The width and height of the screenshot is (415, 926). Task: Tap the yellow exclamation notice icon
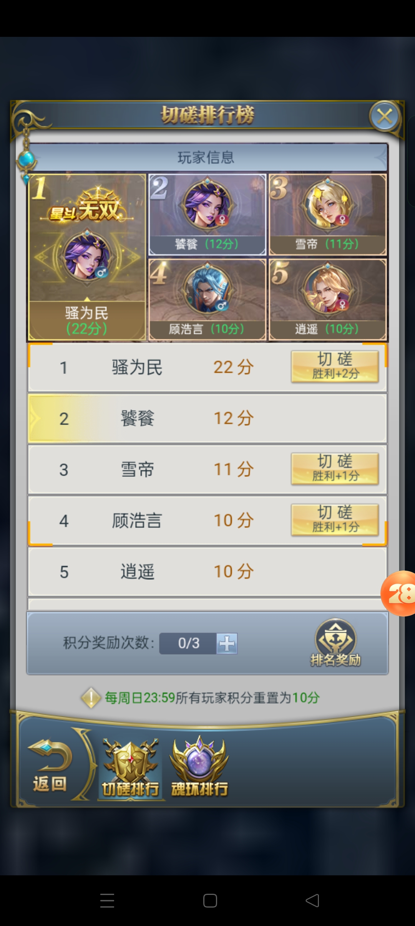pyautogui.click(x=91, y=698)
